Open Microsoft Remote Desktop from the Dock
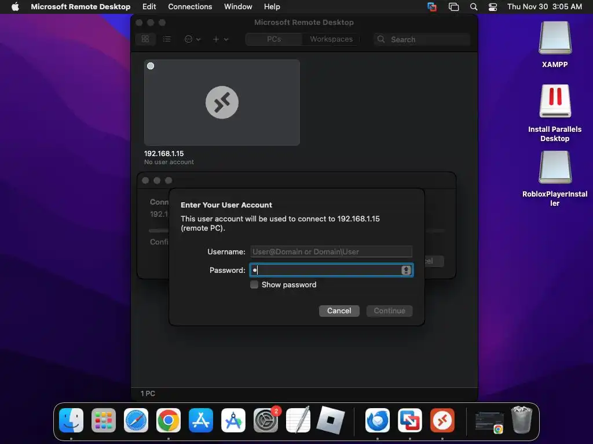Viewport: 593px width, 444px height. [442, 420]
